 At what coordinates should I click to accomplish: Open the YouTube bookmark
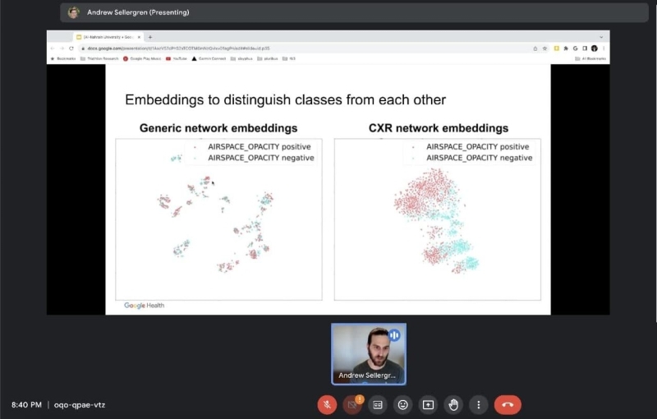tap(176, 58)
